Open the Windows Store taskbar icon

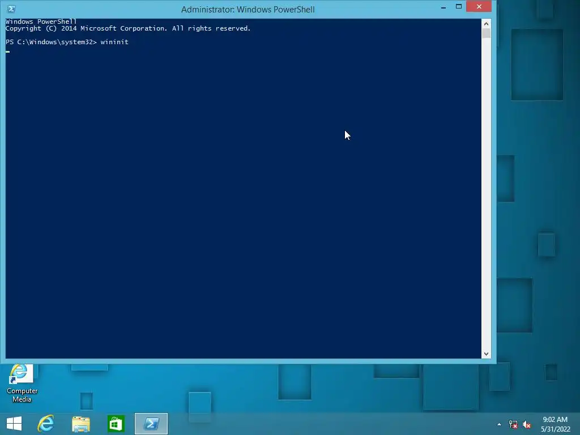pyautogui.click(x=116, y=424)
